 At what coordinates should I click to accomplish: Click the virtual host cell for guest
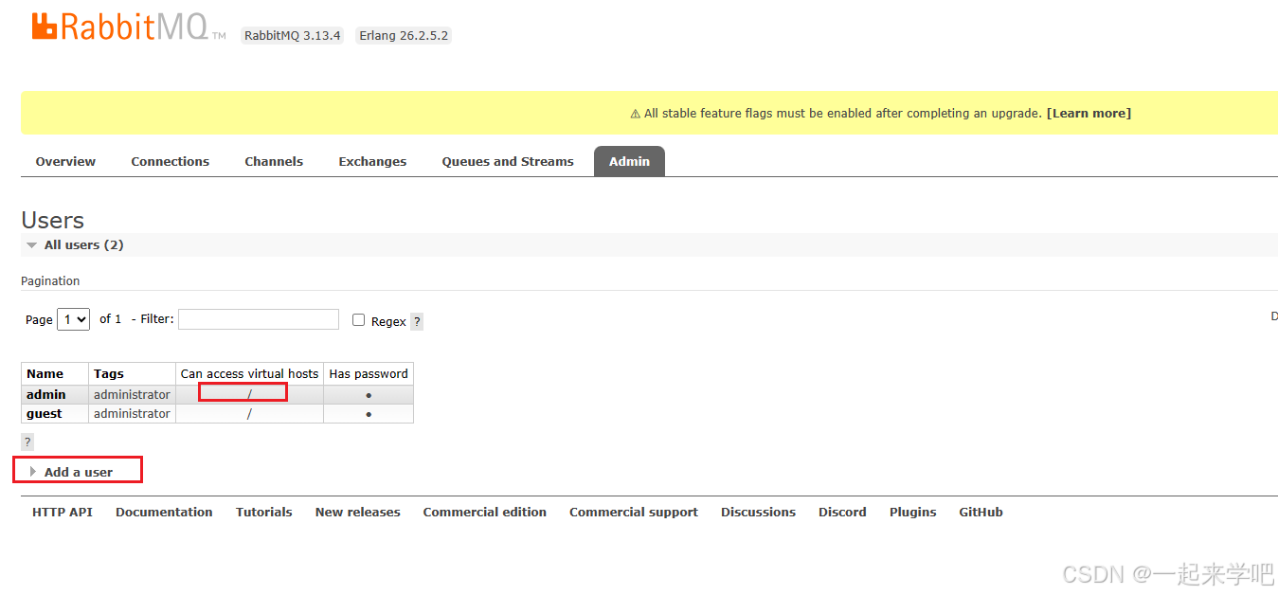pyautogui.click(x=249, y=414)
